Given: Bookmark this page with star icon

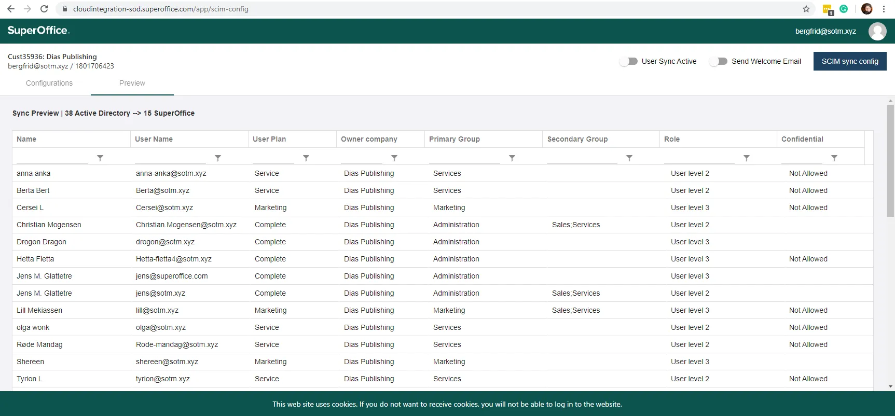Looking at the screenshot, I should [x=806, y=9].
